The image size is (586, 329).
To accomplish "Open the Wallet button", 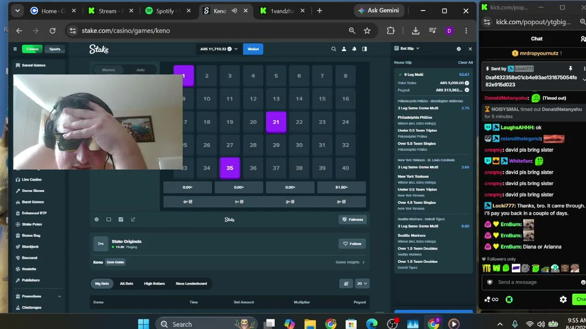I will tap(253, 49).
